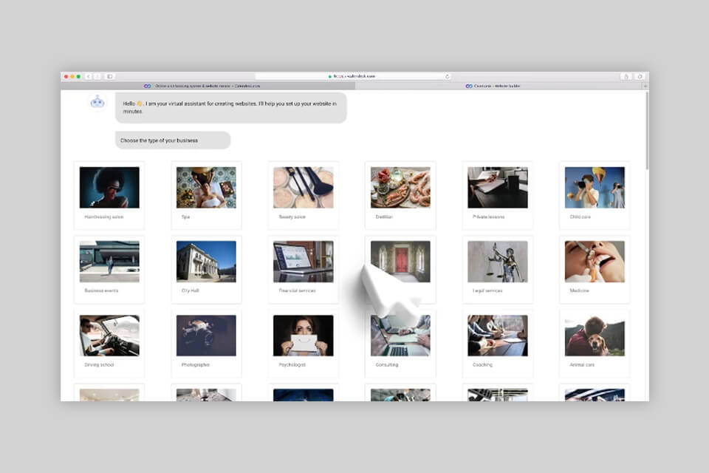
Task: Select the Private lessons card
Action: 497,195
